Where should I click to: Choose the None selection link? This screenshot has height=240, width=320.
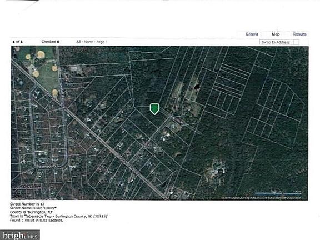[x=88, y=42]
